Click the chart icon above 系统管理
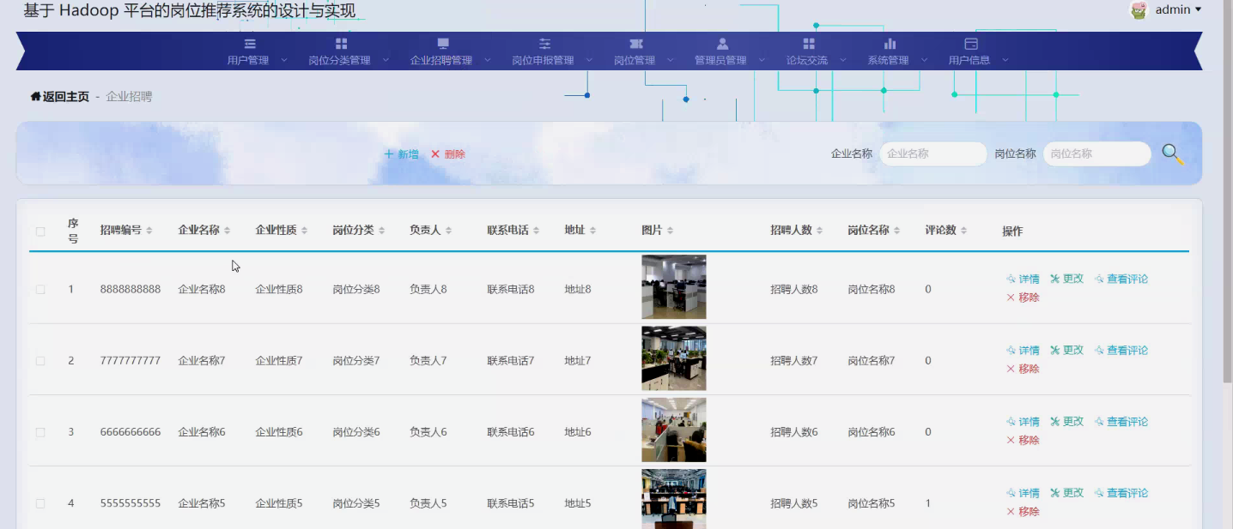Image resolution: width=1233 pixels, height=529 pixels. click(889, 44)
